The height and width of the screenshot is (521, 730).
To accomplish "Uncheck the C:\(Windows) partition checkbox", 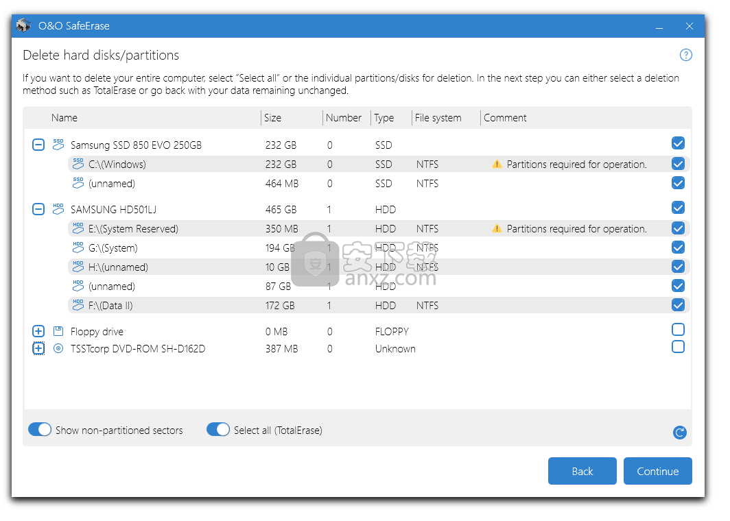I will click(x=678, y=164).
